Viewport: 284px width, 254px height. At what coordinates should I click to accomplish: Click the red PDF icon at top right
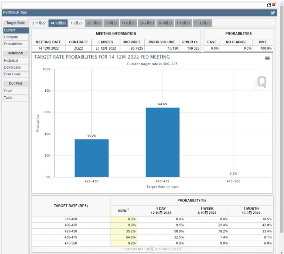coord(274,5)
